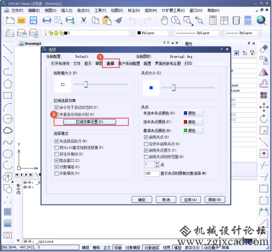The image size is (272, 252).
Task: Open the drawing tab list dropdown arrow
Action: [173, 43]
